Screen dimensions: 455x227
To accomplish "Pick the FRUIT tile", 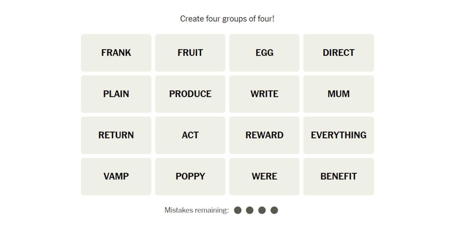I will tap(190, 53).
